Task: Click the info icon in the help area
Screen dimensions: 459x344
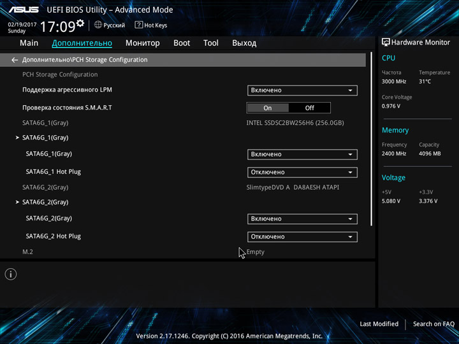Action: (11, 275)
